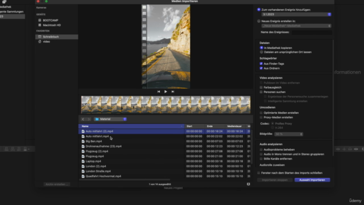
Task: Select the row 'London Straße.mp4'
Action: pyautogui.click(x=164, y=171)
